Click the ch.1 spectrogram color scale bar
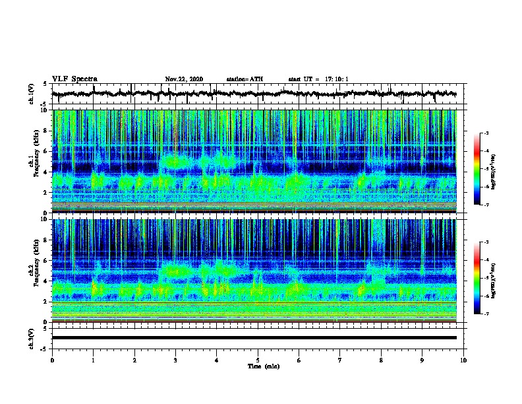Viewport: 522px width, 404px height. pos(477,169)
